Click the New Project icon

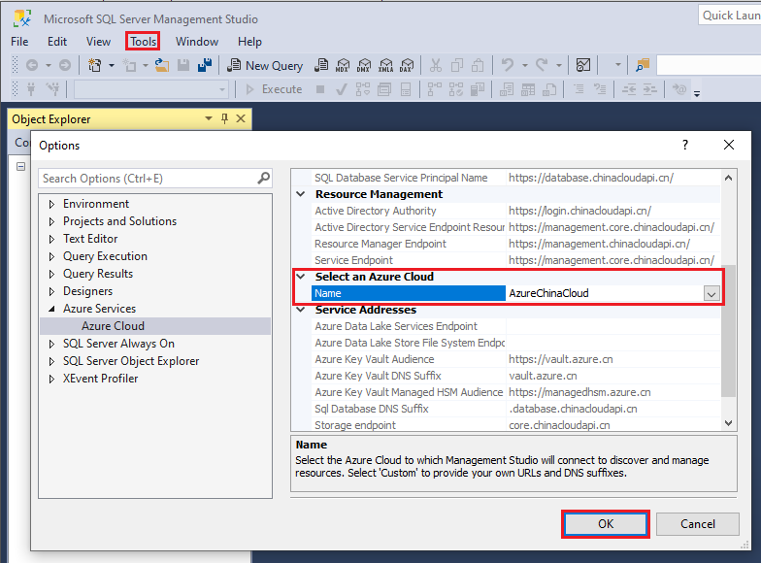click(95, 65)
